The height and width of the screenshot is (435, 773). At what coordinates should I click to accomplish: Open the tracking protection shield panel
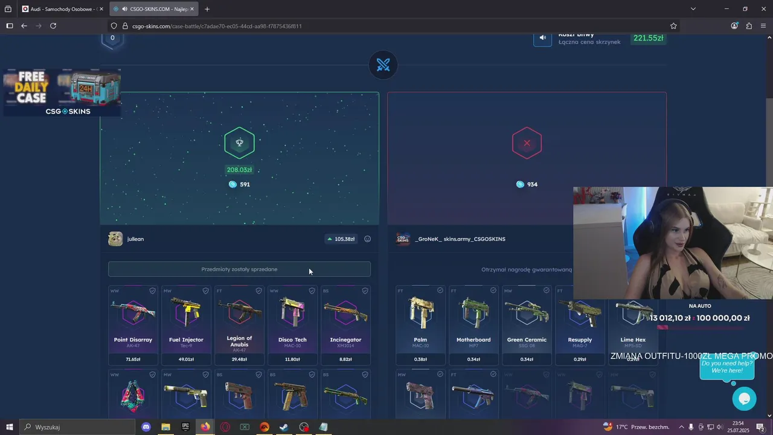[114, 26]
